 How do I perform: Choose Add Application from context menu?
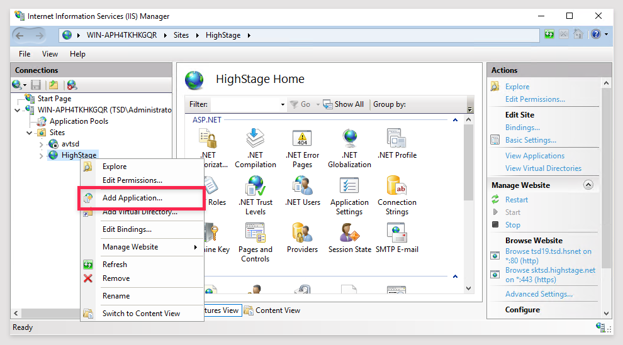[x=142, y=198]
